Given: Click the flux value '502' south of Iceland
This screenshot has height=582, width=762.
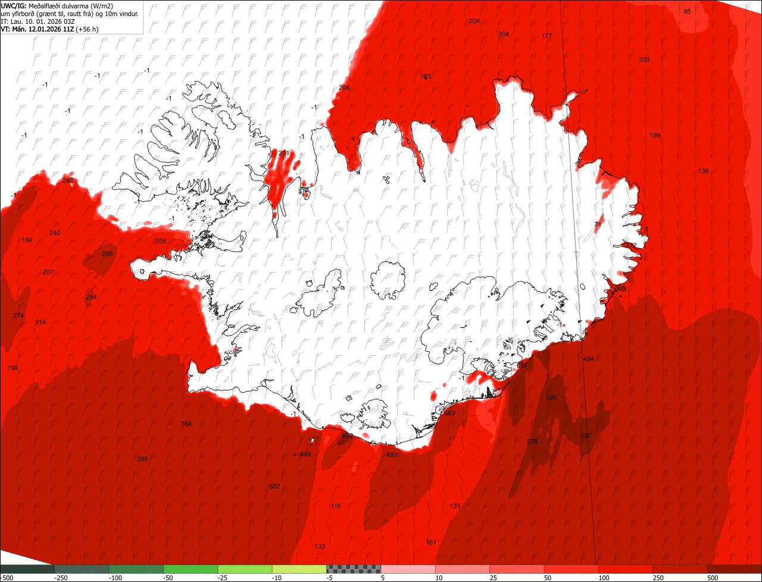Looking at the screenshot, I should pyautogui.click(x=274, y=486).
